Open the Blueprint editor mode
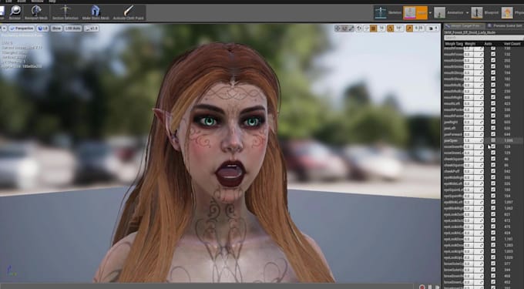The image size is (524, 289). [485, 12]
